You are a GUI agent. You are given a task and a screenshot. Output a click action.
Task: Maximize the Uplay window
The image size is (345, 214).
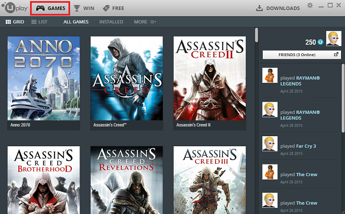click(330, 5)
